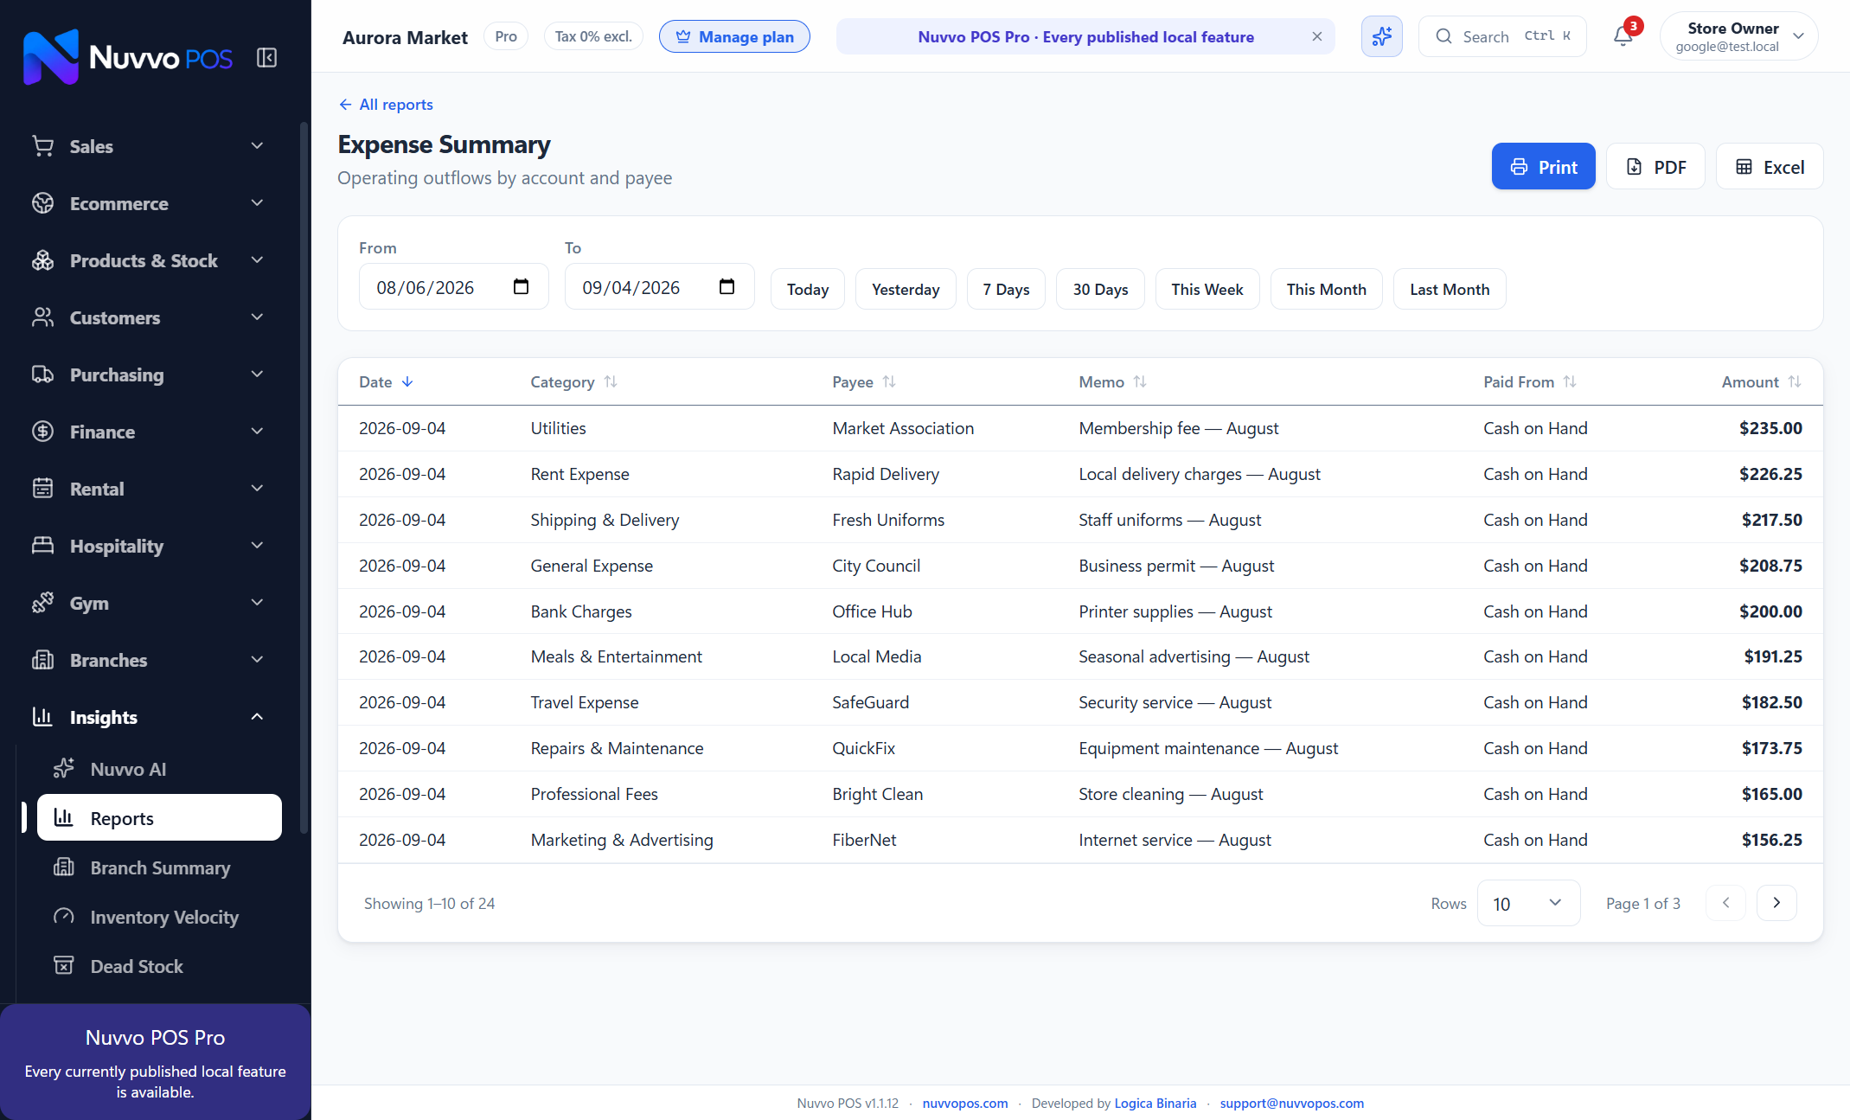This screenshot has width=1850, height=1120.
Task: Click the Ecommerce globe icon
Action: [x=42, y=203]
